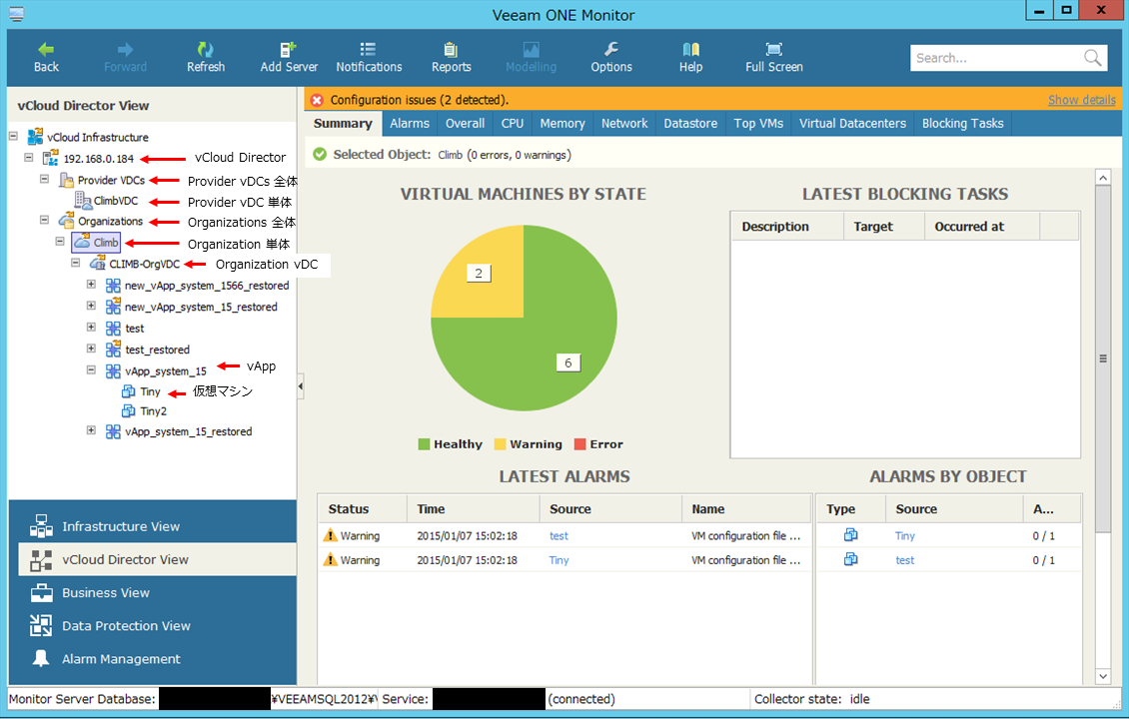Screen dimensions: 1129x719
Task: Sort Blocking Tasks by Occurred at column
Action: pos(982,226)
